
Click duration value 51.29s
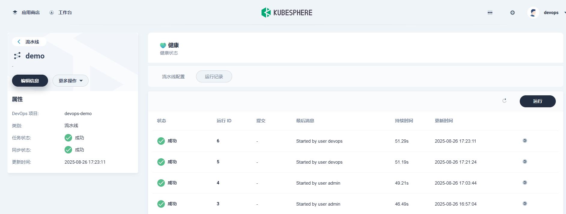point(402,141)
